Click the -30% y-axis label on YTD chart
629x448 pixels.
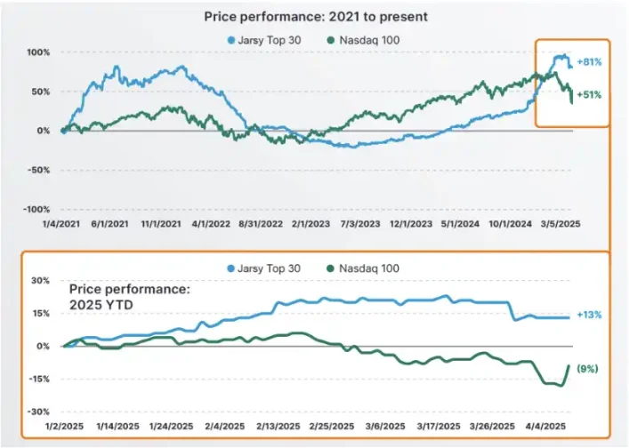click(x=38, y=412)
